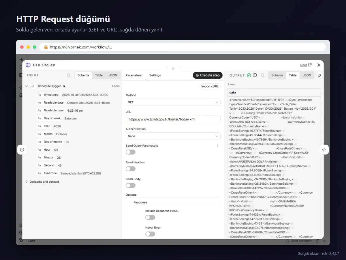346x260 pixels.
Task: Click the green output success checkmark
Action: click(x=249, y=75)
